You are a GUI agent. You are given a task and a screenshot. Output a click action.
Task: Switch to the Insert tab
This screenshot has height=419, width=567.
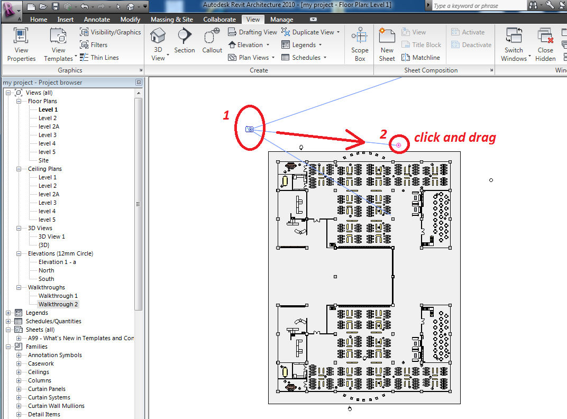(x=65, y=20)
